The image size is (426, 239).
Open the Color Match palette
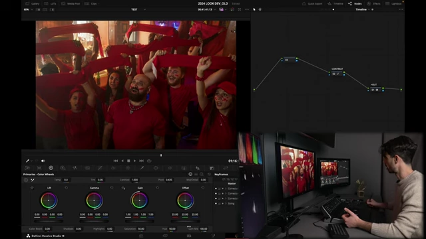pyautogui.click(x=39, y=168)
